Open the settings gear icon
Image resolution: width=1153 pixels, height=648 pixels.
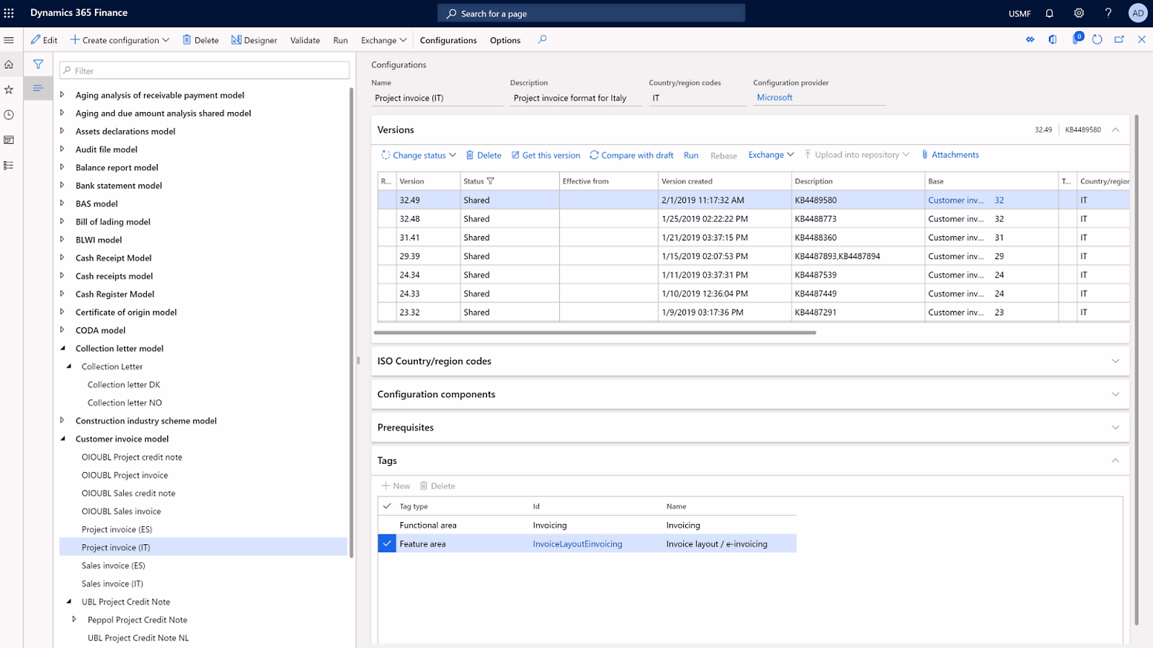tap(1079, 13)
